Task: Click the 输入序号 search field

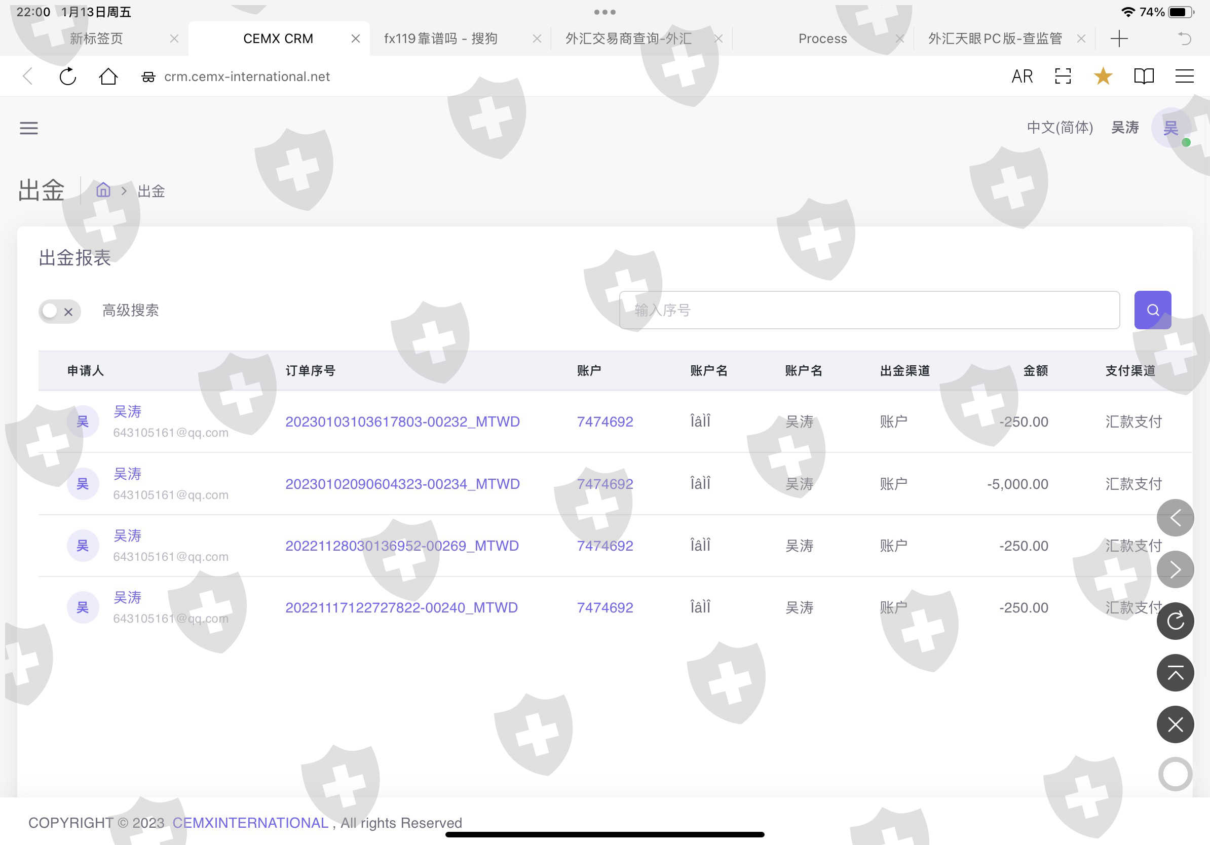Action: (868, 310)
